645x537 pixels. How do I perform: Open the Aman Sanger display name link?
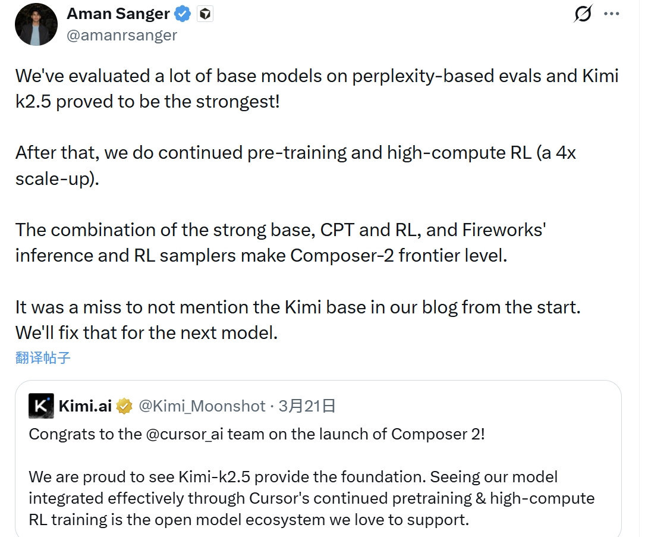(x=118, y=14)
